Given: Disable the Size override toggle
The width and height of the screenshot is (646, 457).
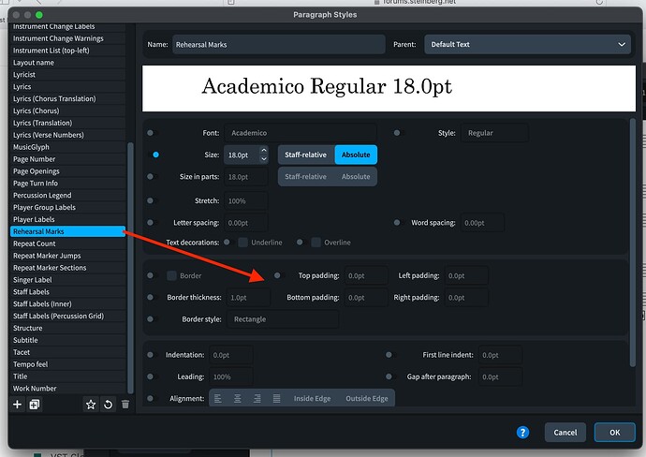Looking at the screenshot, I should coord(154,155).
